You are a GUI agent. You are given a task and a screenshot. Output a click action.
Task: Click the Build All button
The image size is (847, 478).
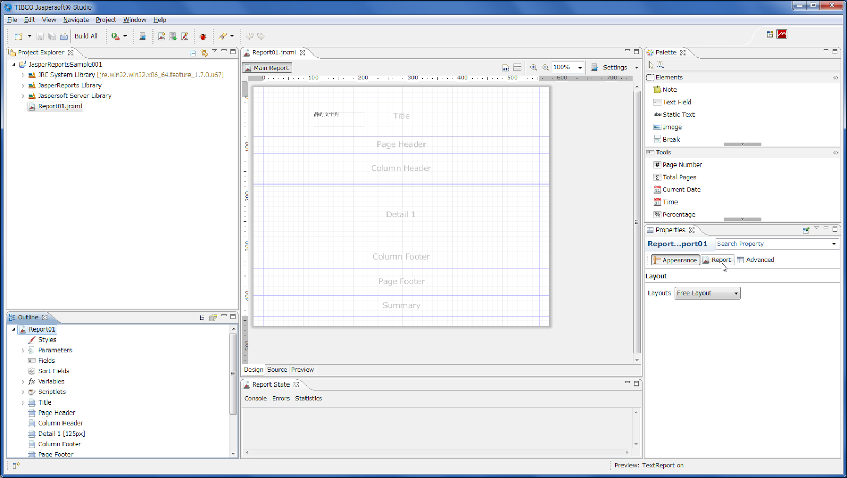coord(86,36)
